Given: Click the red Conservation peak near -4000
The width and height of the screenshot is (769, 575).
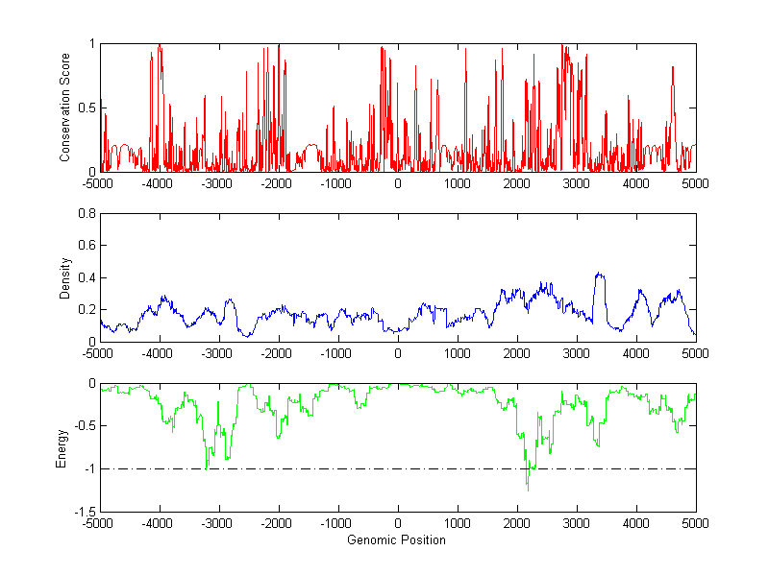Looking at the screenshot, I should pyautogui.click(x=159, y=48).
